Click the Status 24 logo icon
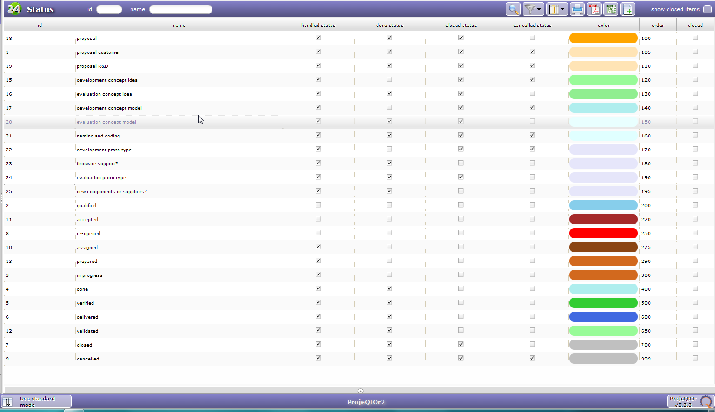The image size is (715, 412). [14, 9]
